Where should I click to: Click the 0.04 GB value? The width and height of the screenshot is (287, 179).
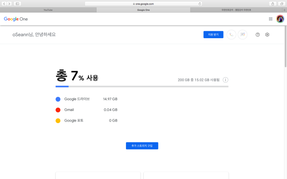tap(110, 110)
